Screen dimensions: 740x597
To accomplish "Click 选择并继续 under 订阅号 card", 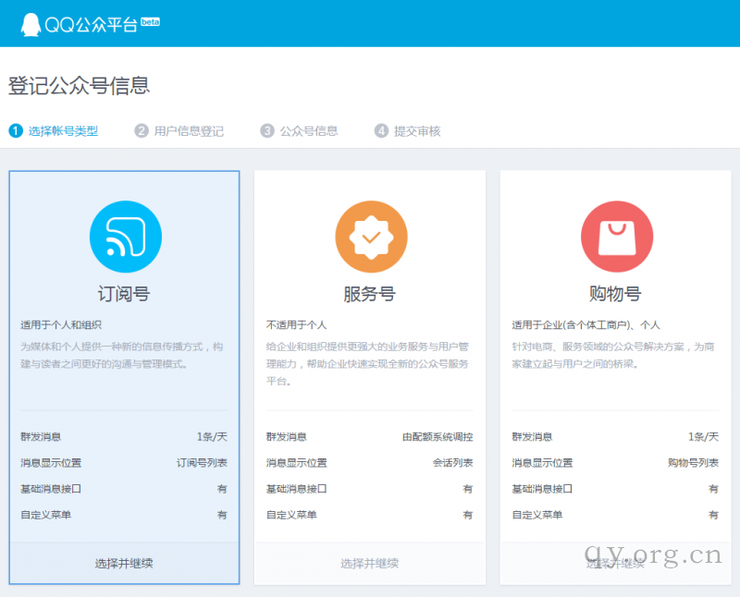I will tap(124, 563).
